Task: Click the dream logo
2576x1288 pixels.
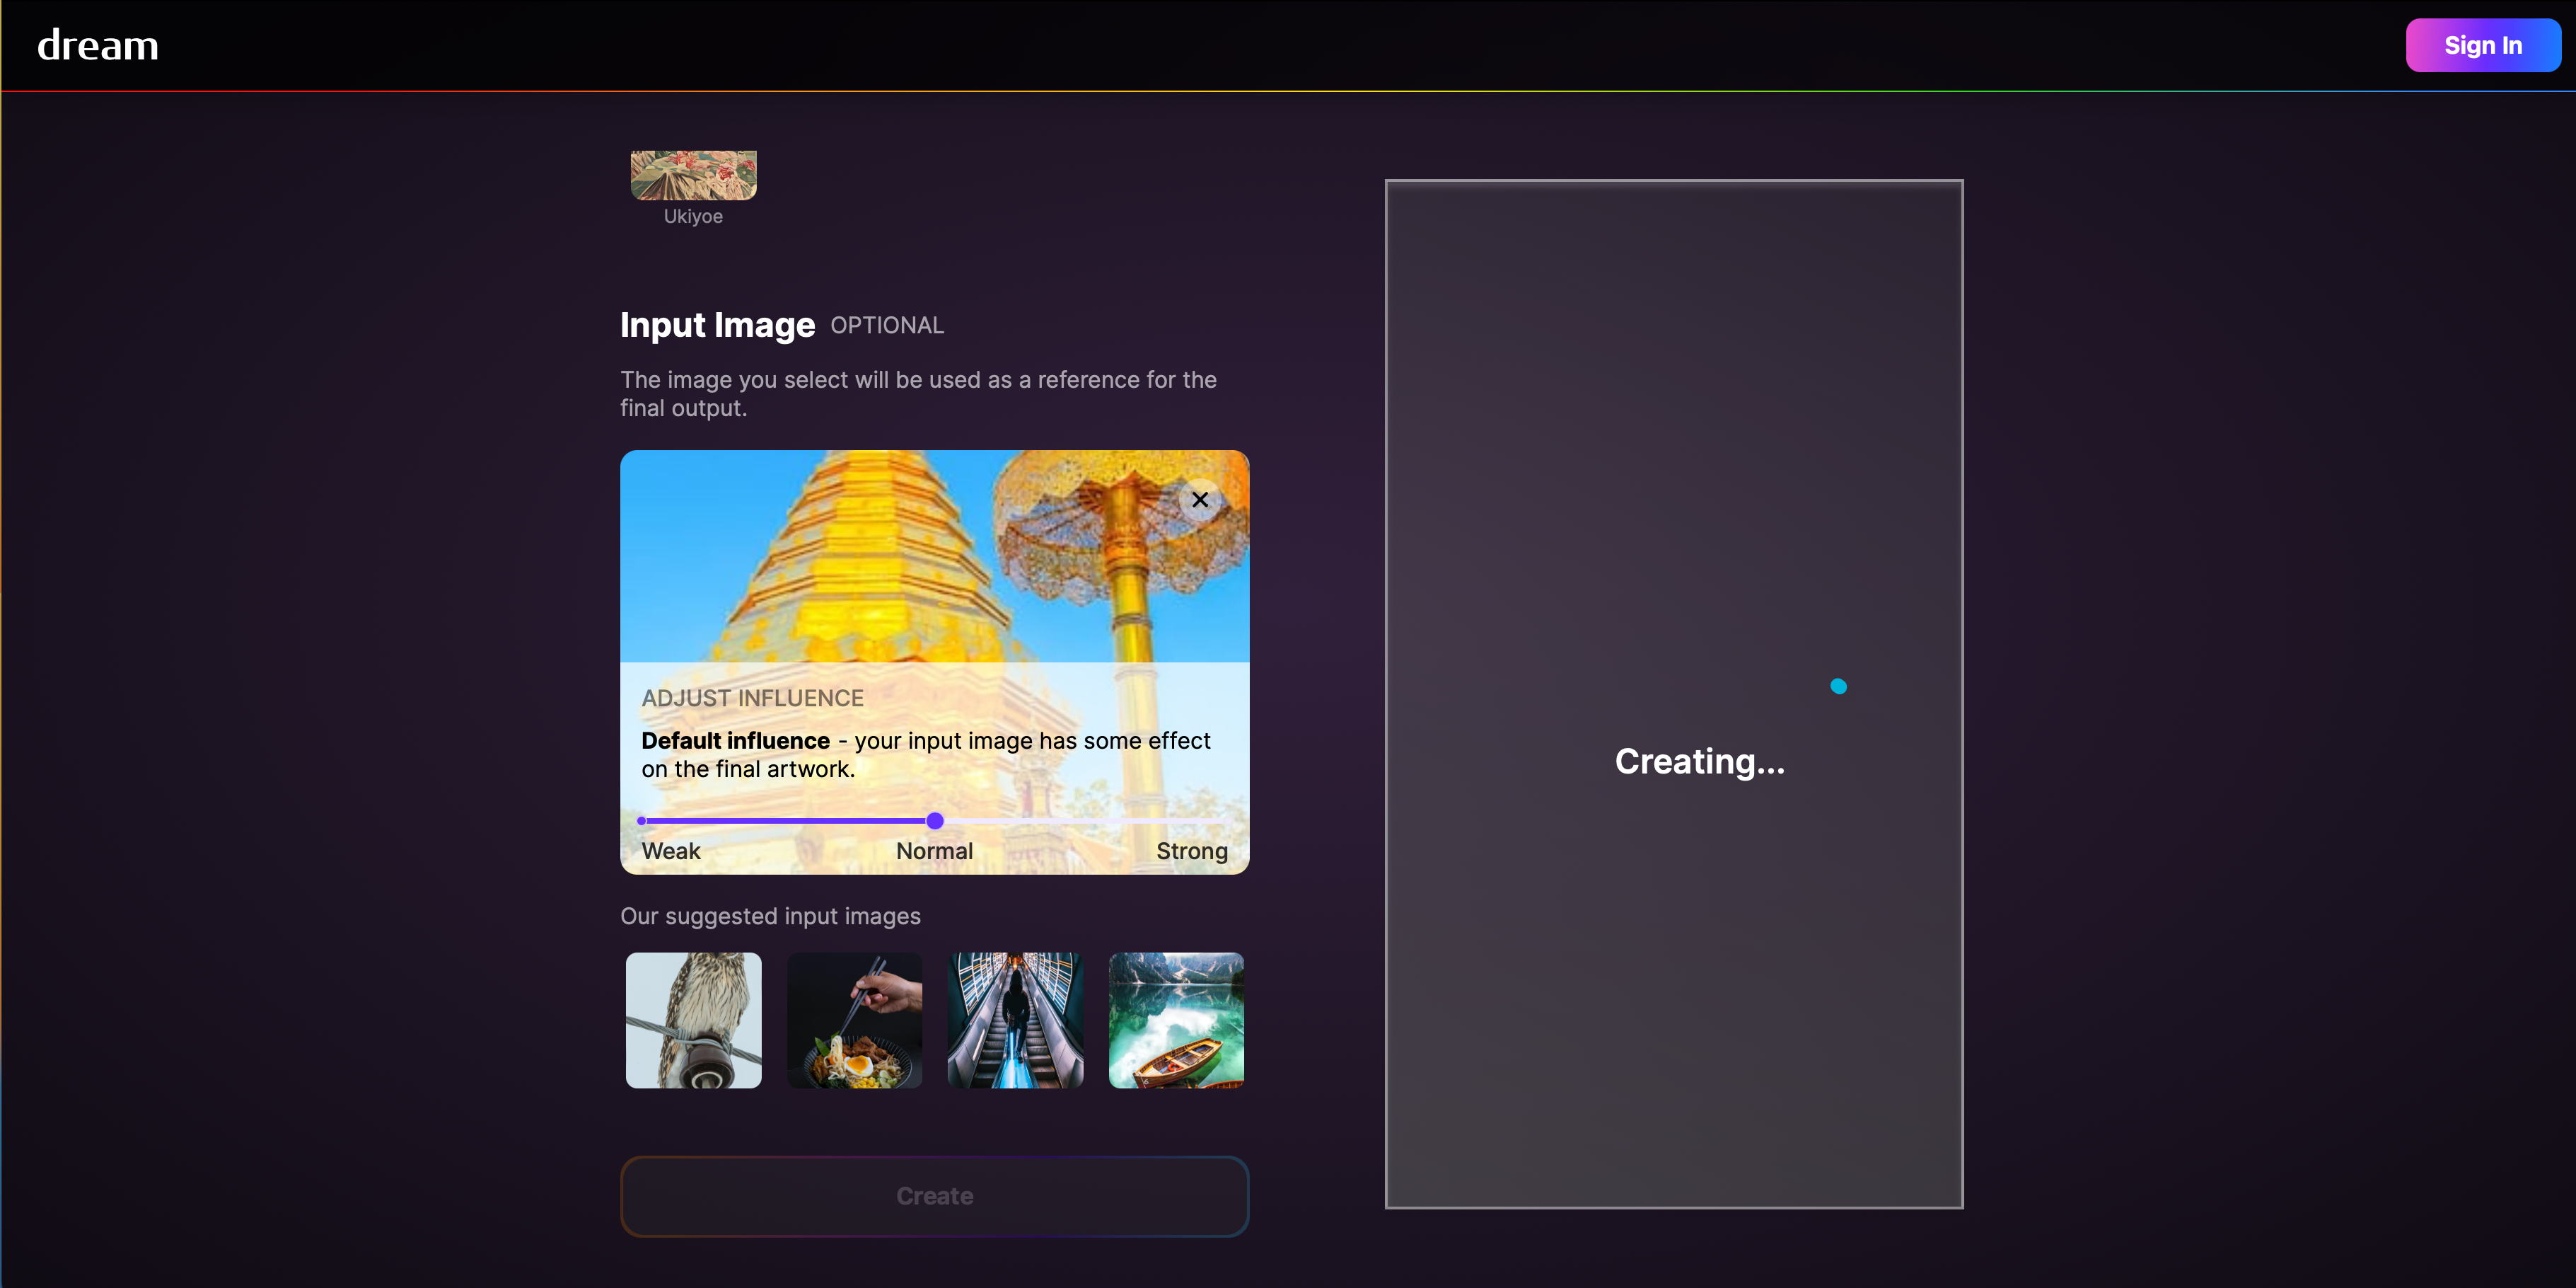Action: (x=98, y=46)
